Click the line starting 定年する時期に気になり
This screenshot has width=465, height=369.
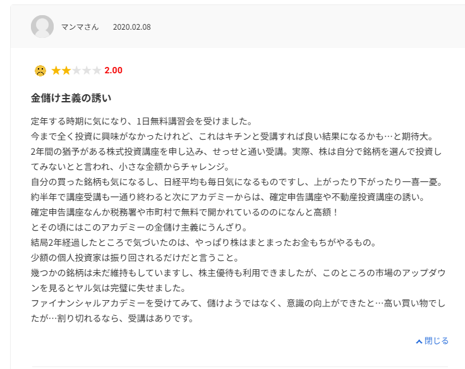click(142, 121)
